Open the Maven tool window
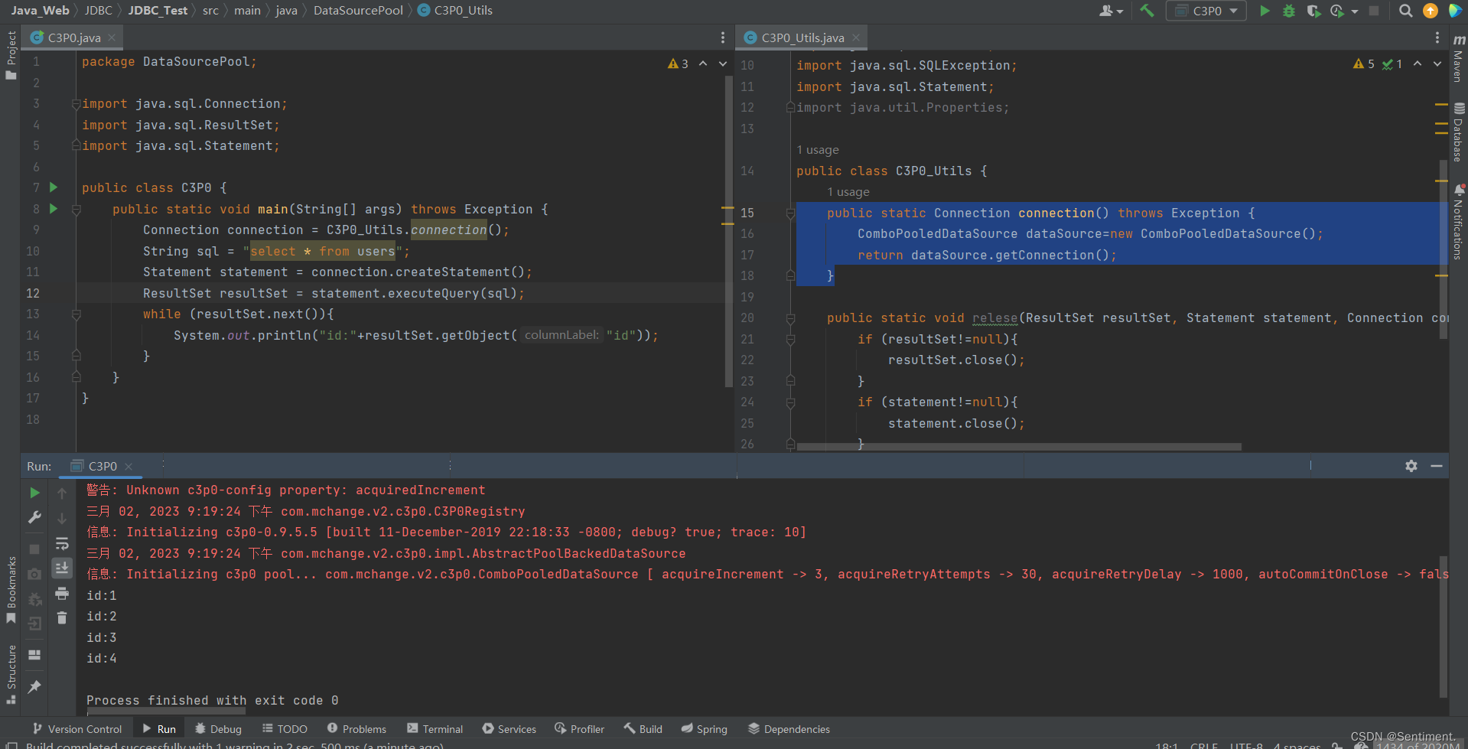The image size is (1468, 749). pos(1458,57)
